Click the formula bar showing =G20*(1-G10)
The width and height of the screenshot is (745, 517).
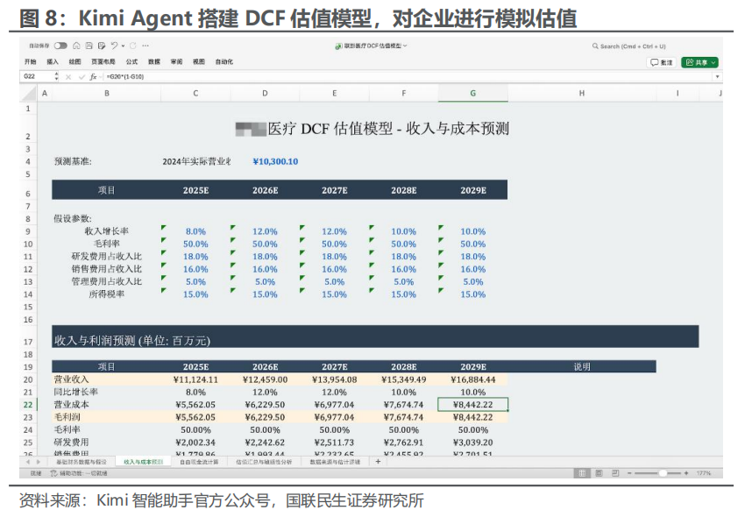pos(408,76)
